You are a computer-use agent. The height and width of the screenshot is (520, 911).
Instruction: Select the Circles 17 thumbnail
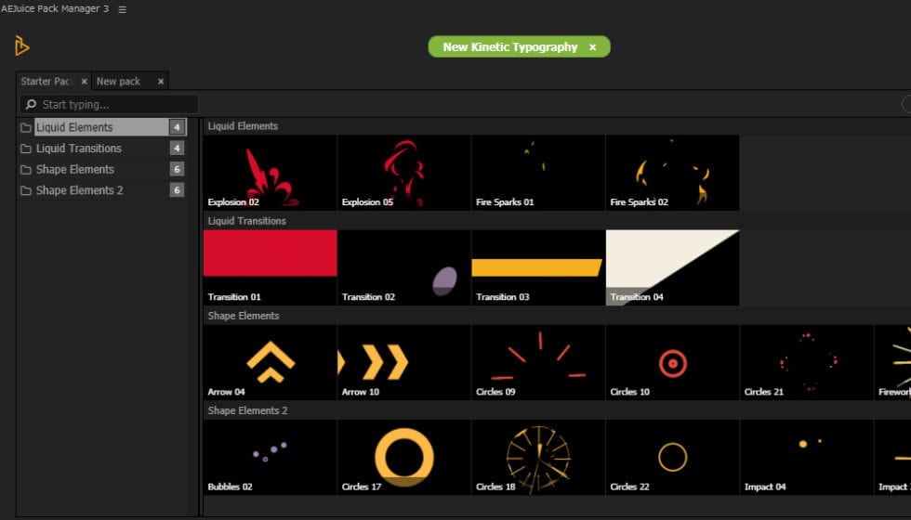[404, 457]
